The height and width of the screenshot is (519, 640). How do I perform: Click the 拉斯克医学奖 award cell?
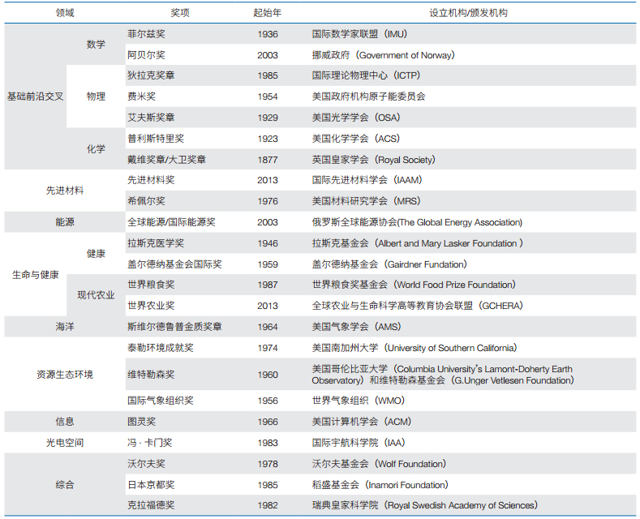[x=156, y=243]
